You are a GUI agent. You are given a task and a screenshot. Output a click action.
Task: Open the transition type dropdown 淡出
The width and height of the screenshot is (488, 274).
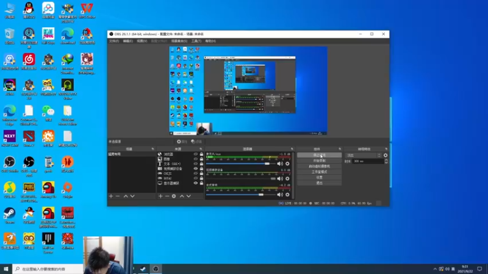pyautogui.click(x=363, y=155)
